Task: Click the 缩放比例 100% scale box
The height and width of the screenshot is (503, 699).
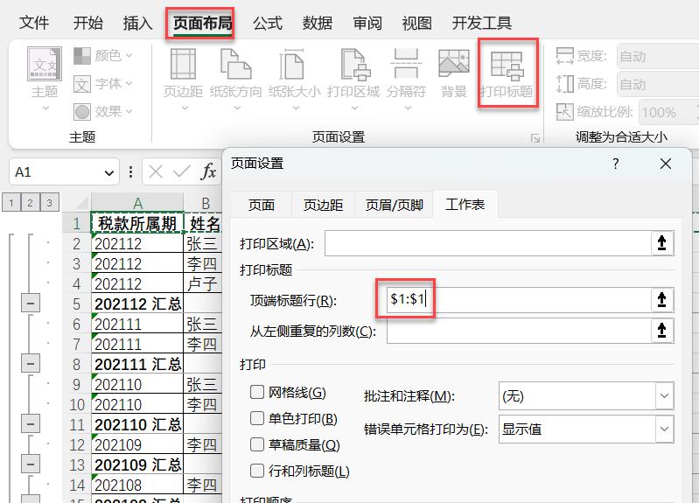Action: point(667,112)
